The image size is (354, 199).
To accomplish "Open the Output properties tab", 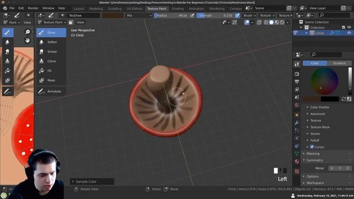I will click(x=297, y=82).
